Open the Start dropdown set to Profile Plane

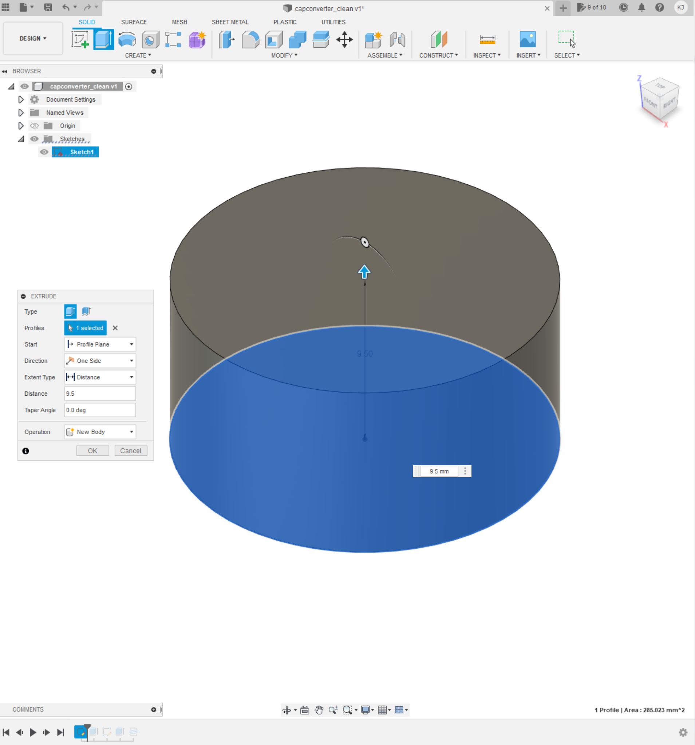100,344
